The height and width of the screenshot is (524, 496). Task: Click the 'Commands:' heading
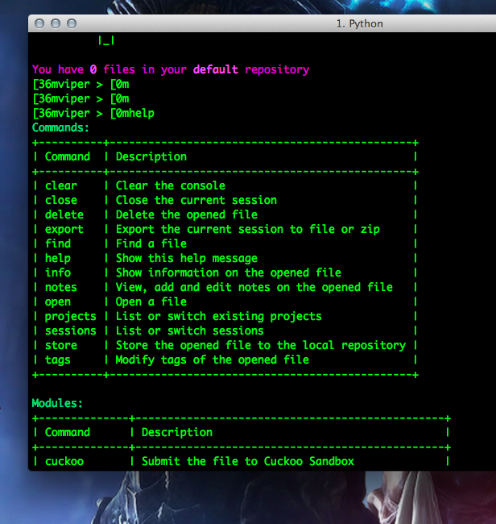60,127
